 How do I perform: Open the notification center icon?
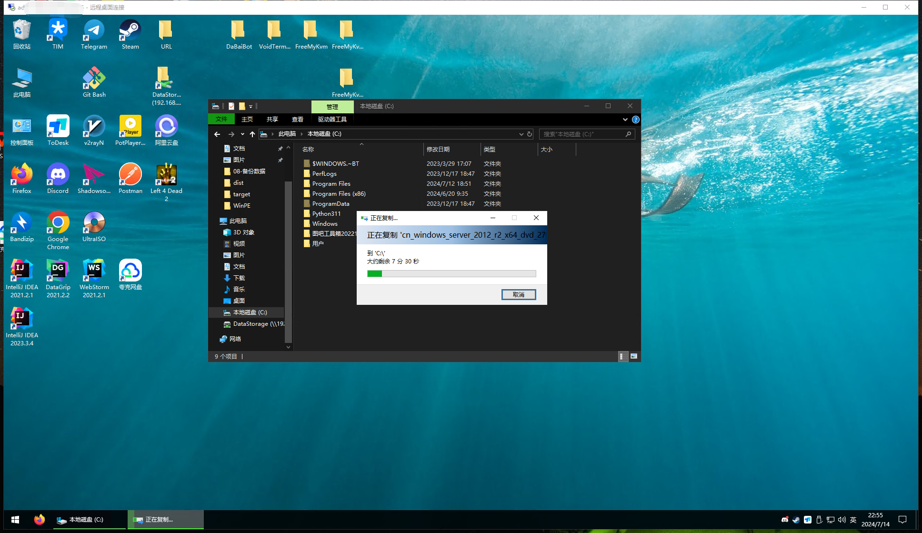902,520
